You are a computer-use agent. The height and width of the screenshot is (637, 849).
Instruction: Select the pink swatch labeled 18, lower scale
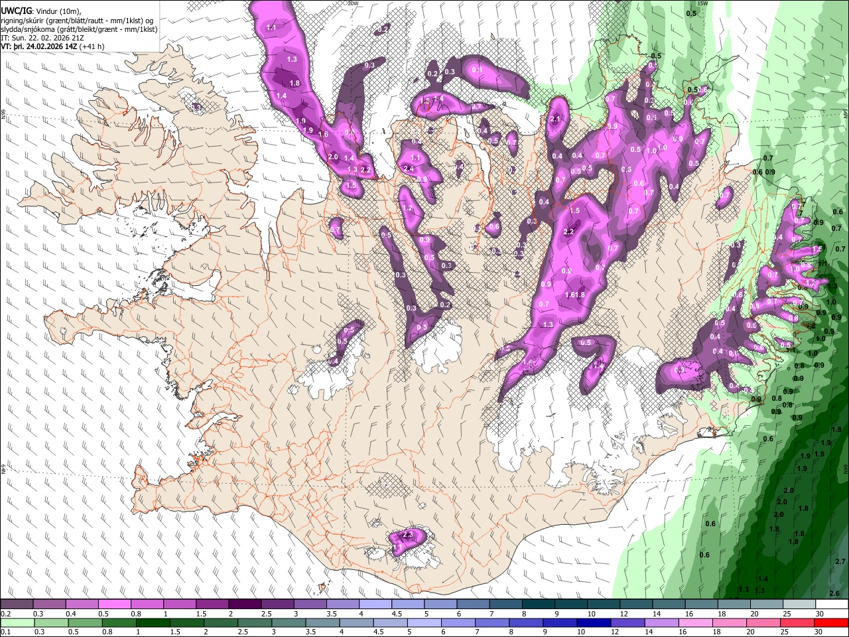tap(730, 622)
